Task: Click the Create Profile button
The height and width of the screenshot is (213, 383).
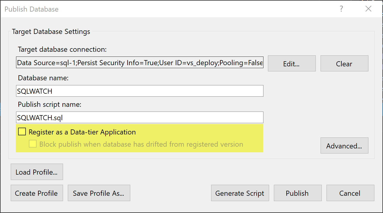Action: click(37, 193)
